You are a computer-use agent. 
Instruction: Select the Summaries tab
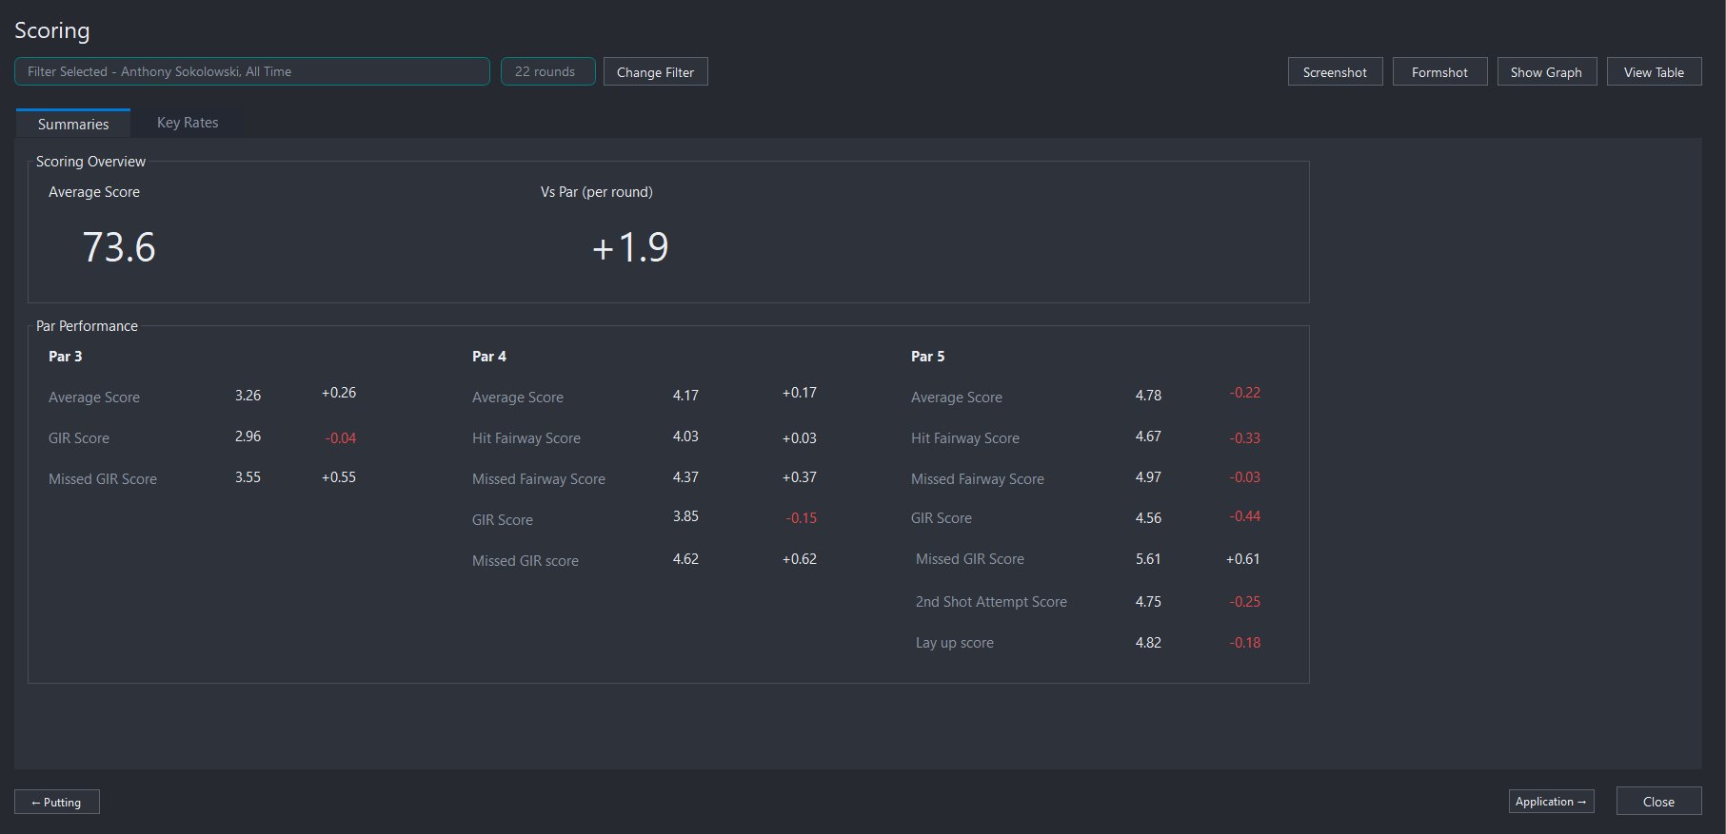73,124
